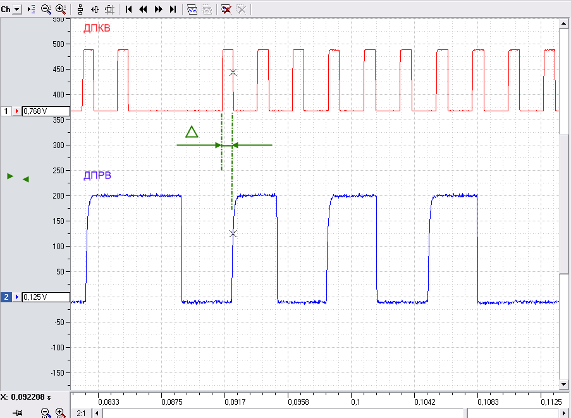Step forward with the fast-forward button
571x418 pixels.
(159, 9)
